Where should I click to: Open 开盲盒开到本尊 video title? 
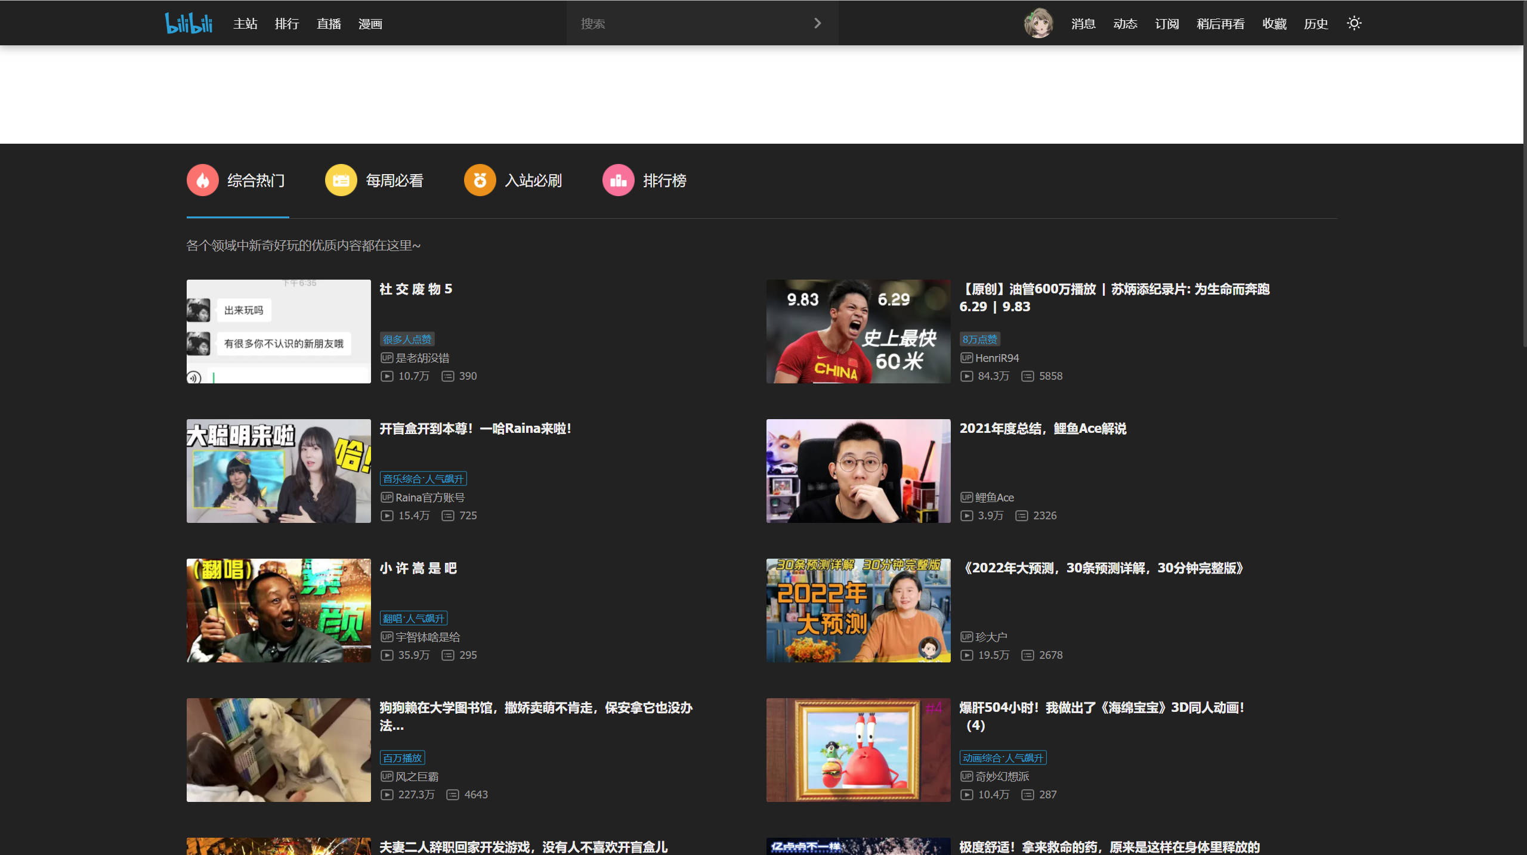[x=475, y=429]
